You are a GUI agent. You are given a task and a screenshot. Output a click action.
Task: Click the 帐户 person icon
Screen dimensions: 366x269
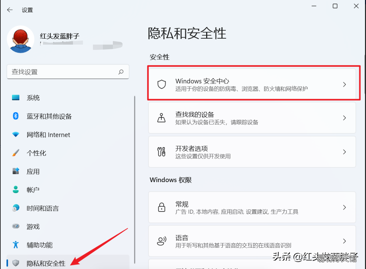(16, 189)
